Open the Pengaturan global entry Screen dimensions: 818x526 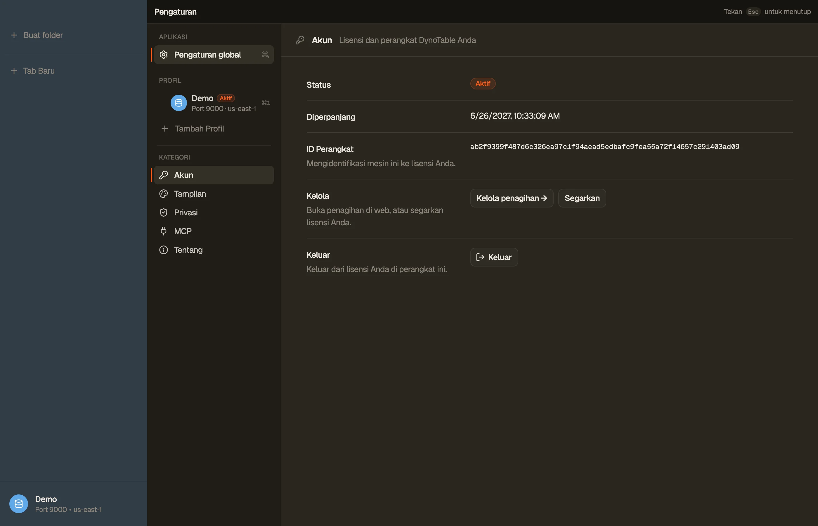pyautogui.click(x=214, y=55)
